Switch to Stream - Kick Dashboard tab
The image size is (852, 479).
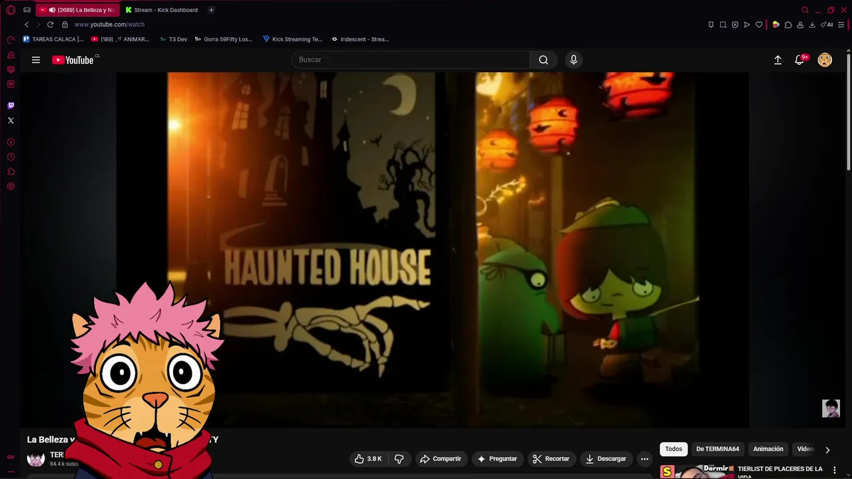[x=162, y=10]
